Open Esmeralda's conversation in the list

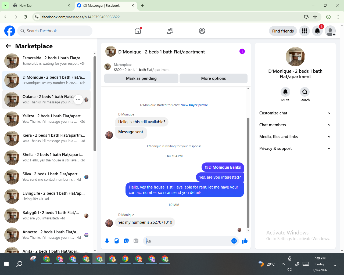46,61
